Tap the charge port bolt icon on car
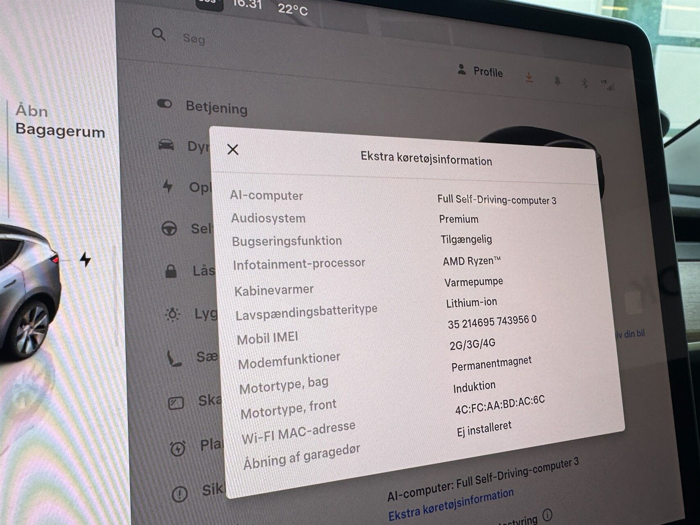 coord(85,260)
